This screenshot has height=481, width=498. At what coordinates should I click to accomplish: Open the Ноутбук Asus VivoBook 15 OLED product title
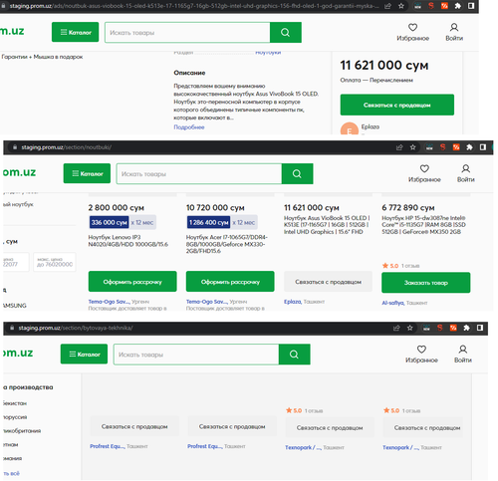(327, 225)
